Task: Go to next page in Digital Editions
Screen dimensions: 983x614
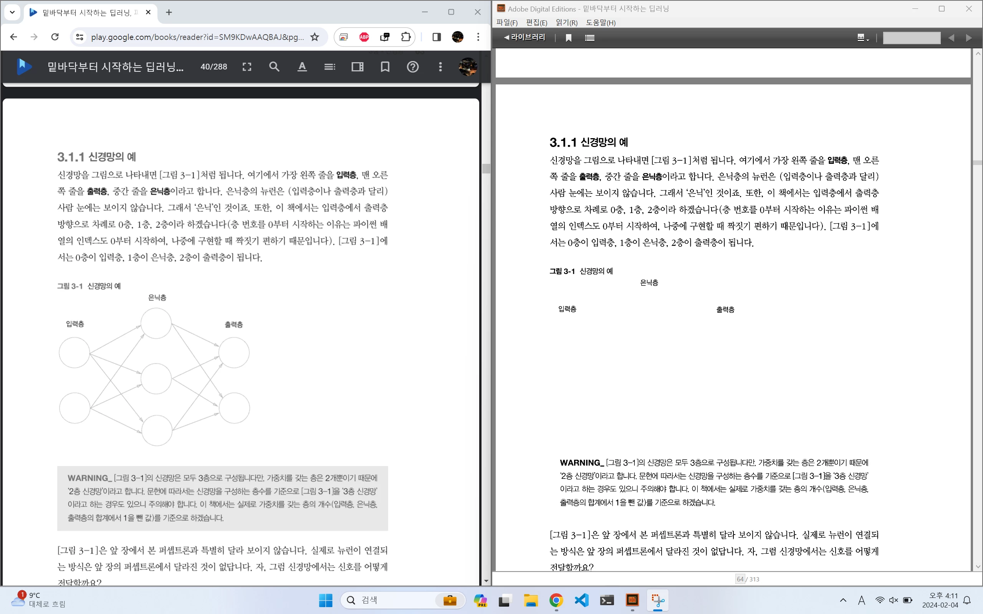Action: pyautogui.click(x=969, y=38)
